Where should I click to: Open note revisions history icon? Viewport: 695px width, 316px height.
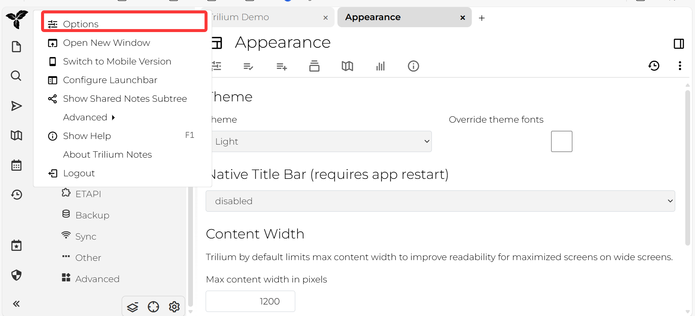pyautogui.click(x=654, y=66)
